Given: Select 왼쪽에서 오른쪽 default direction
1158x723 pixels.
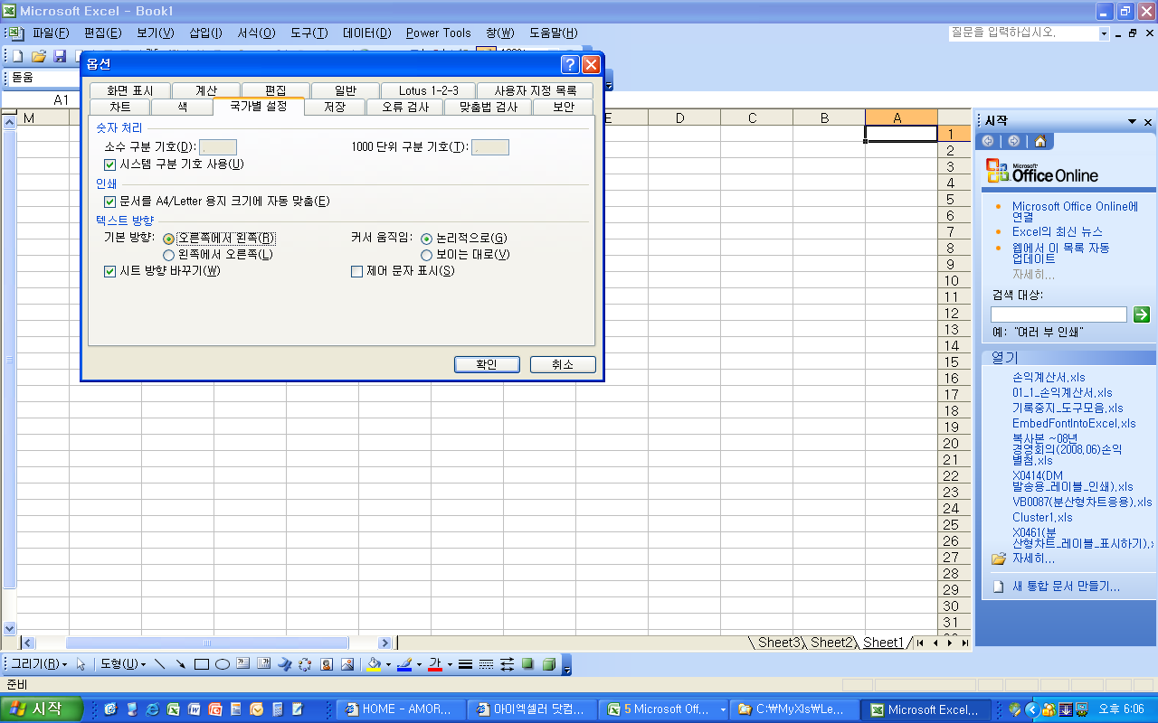Looking at the screenshot, I should click(168, 255).
